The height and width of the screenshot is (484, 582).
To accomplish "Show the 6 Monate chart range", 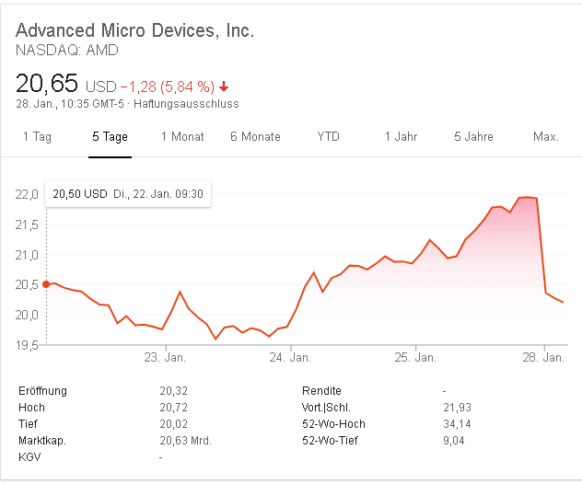I will tap(255, 136).
